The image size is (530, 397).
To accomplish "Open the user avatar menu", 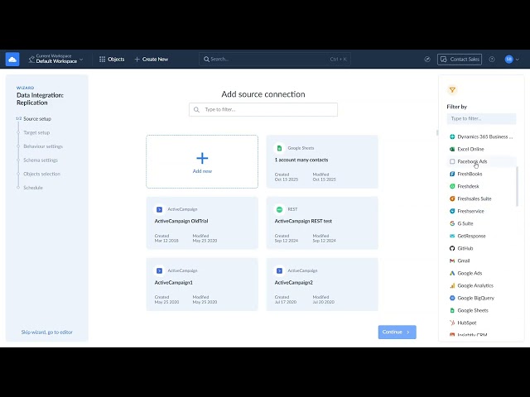I will tap(512, 60).
